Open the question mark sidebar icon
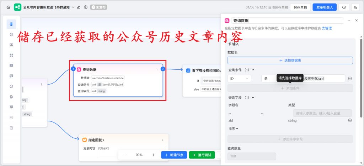The height and width of the screenshot is (166, 364). point(11,97)
